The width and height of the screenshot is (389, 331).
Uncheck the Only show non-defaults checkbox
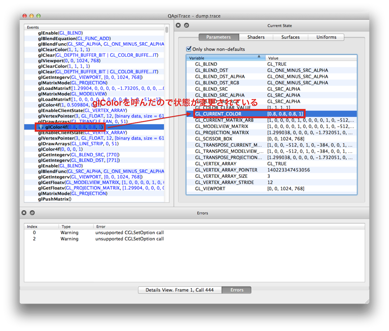pos(189,49)
